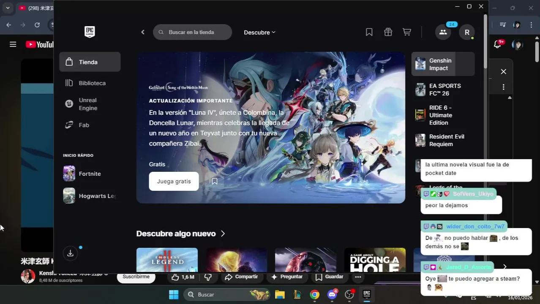Open Epic Games Launcher taskbar icon
Viewport: 540px width, 304px height.
coord(367,294)
